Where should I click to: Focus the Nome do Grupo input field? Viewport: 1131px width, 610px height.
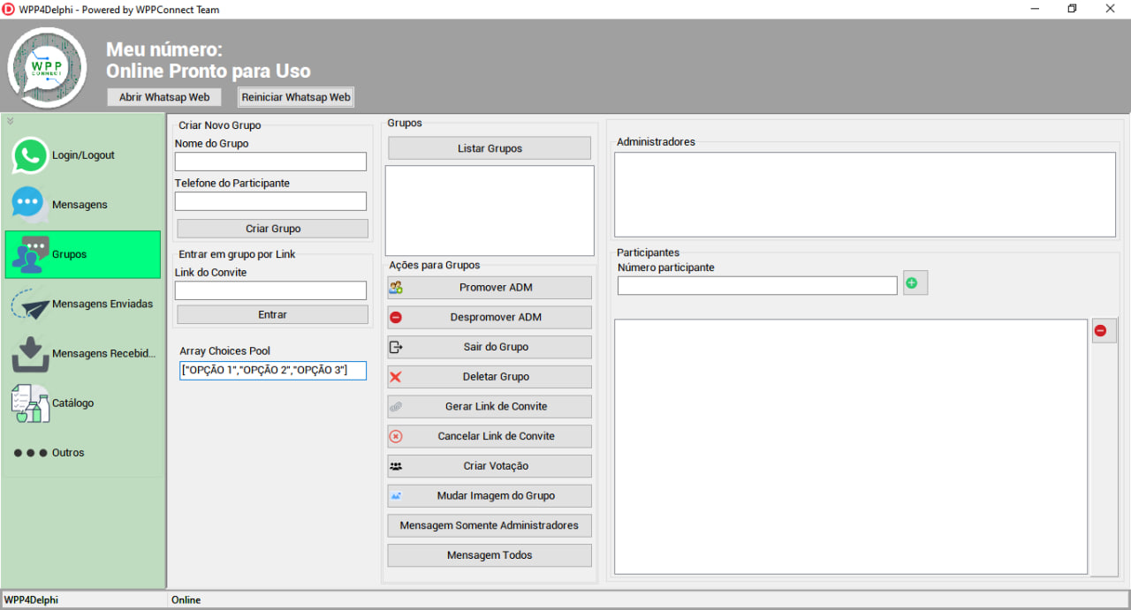point(270,162)
